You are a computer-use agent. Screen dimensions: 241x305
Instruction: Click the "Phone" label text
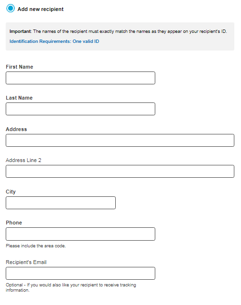tap(14, 223)
